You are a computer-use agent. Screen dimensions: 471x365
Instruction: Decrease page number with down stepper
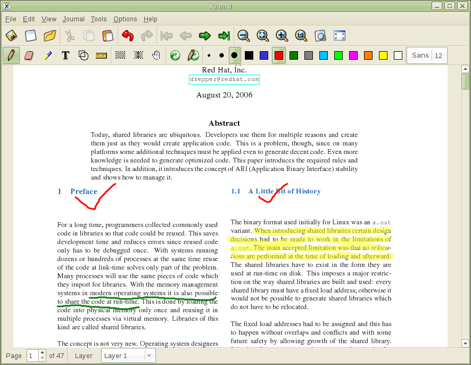click(43, 359)
